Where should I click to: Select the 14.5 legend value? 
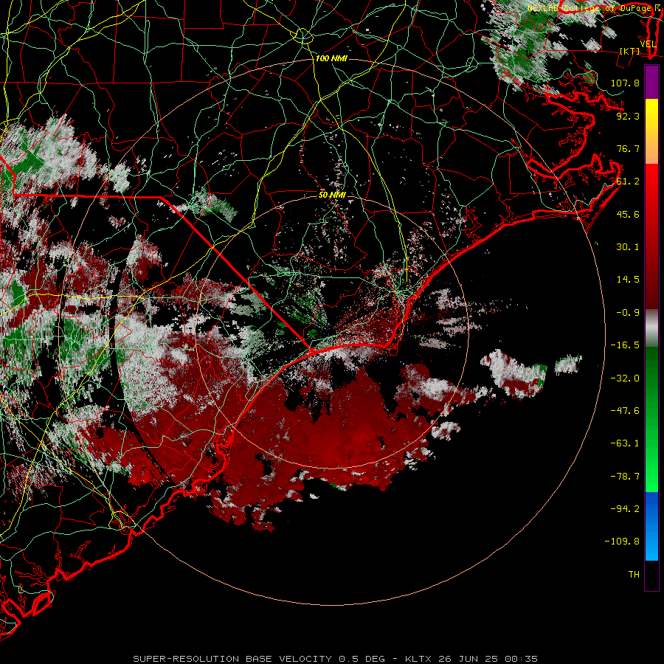[x=628, y=280]
